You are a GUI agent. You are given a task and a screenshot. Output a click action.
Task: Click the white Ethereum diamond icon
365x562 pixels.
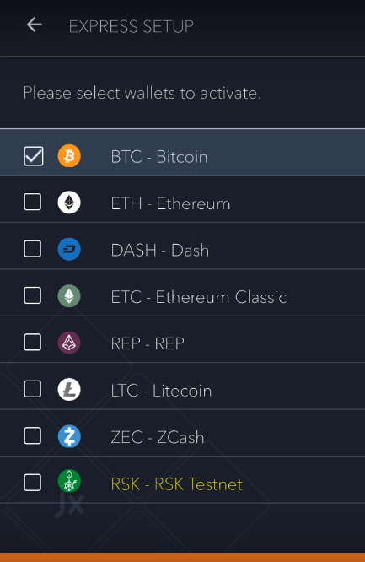tap(69, 203)
